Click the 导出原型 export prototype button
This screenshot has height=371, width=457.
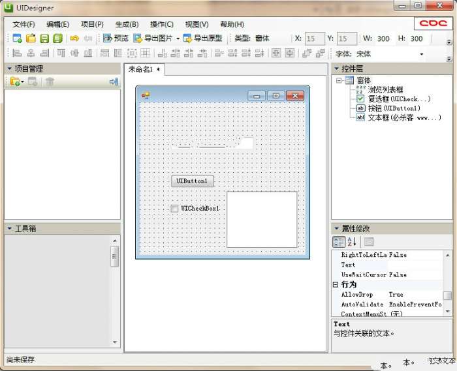[x=202, y=38]
